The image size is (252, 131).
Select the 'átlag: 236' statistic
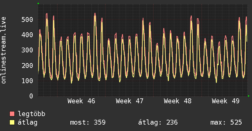[x=158, y=122]
